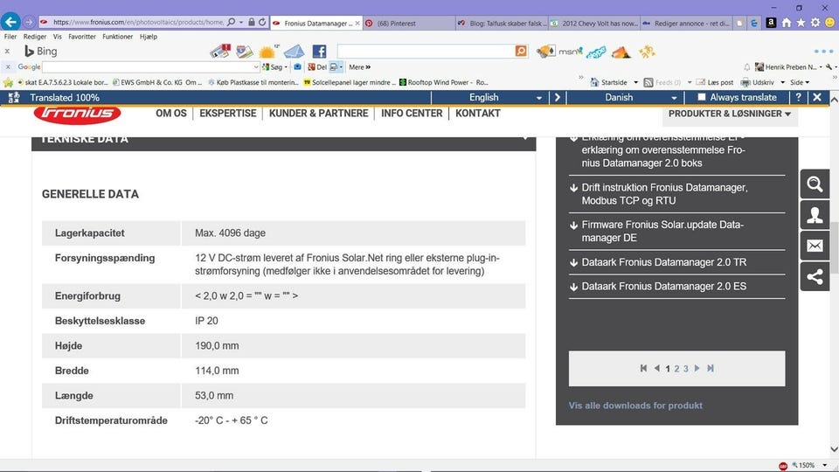
Task: Click Vis alle downloads for produkt
Action: (x=635, y=406)
